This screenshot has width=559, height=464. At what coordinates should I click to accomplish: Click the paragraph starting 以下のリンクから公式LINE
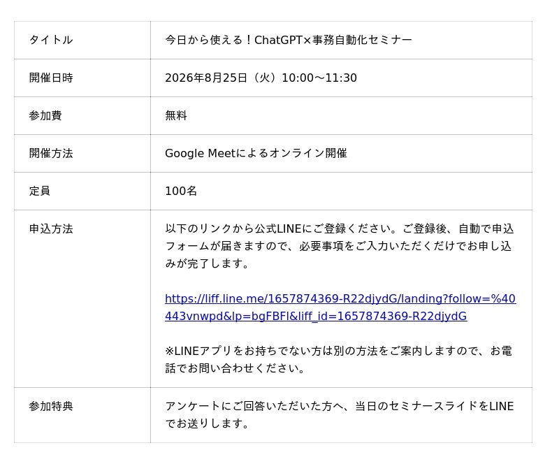[x=340, y=246]
